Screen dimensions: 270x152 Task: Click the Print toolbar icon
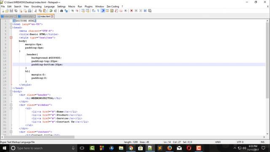tap(30, 11)
